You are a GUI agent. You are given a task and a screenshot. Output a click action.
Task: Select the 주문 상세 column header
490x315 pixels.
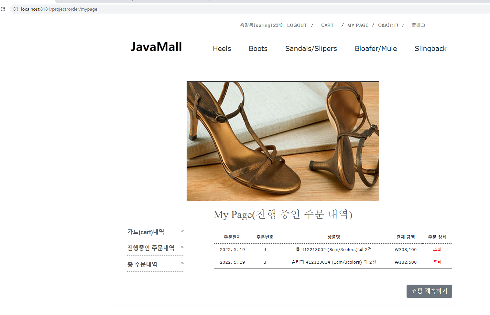tap(437, 237)
